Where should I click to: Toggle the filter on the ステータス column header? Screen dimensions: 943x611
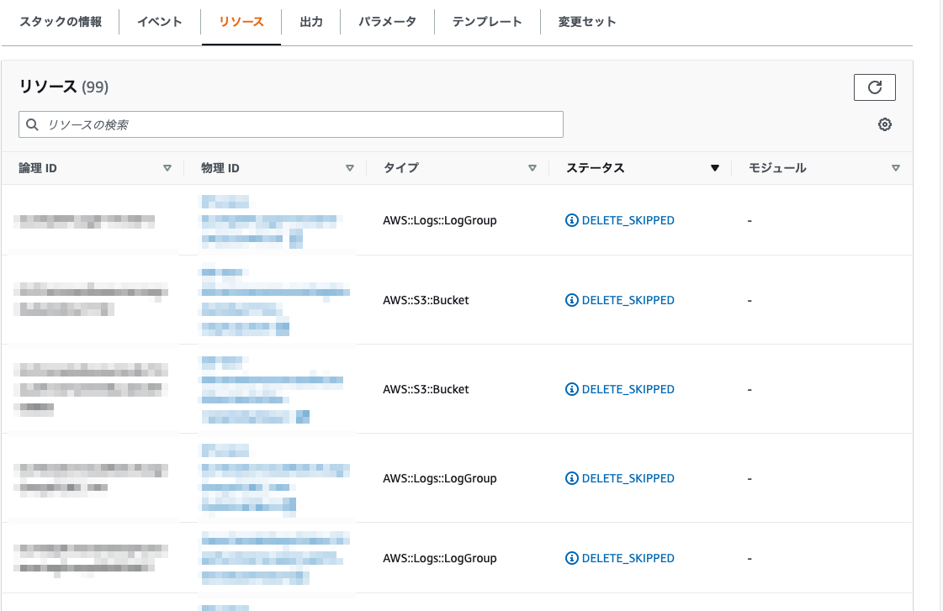point(715,167)
